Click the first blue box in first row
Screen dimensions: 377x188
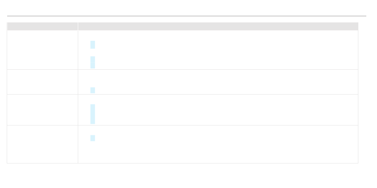coord(92,45)
